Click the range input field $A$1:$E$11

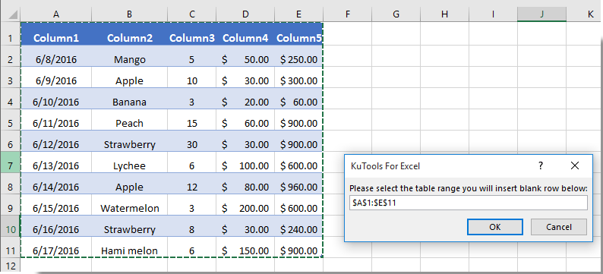[469, 203]
